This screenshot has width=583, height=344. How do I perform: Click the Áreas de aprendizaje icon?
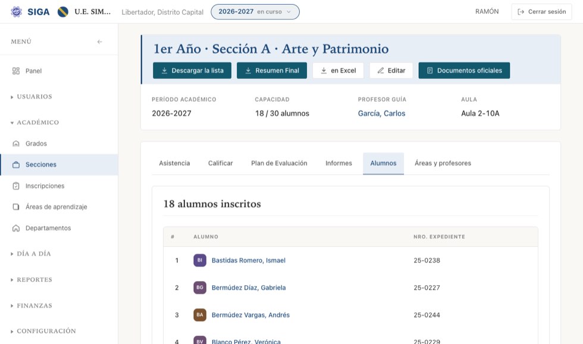pos(16,207)
